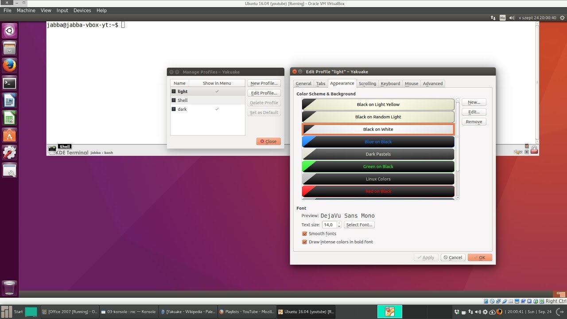
Task: Open keyboard layout Hu indicator
Action: point(502,18)
